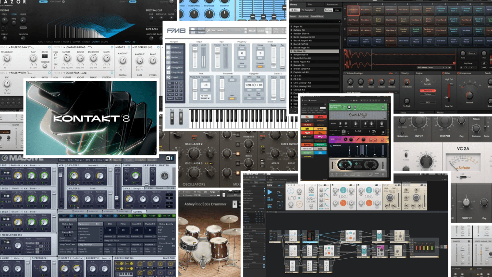Click the Output Volume slider in FM8
This screenshot has height=277, width=492.
[194, 53]
